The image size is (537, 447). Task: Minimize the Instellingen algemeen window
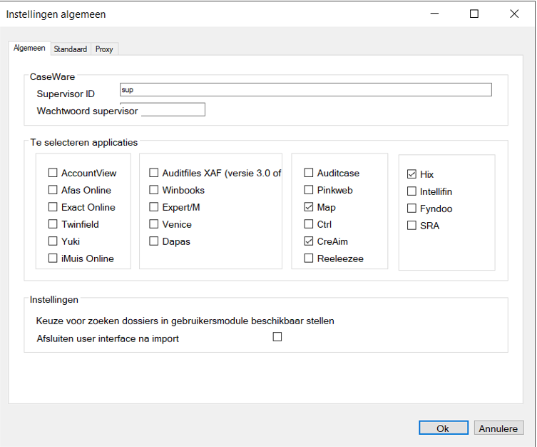434,14
